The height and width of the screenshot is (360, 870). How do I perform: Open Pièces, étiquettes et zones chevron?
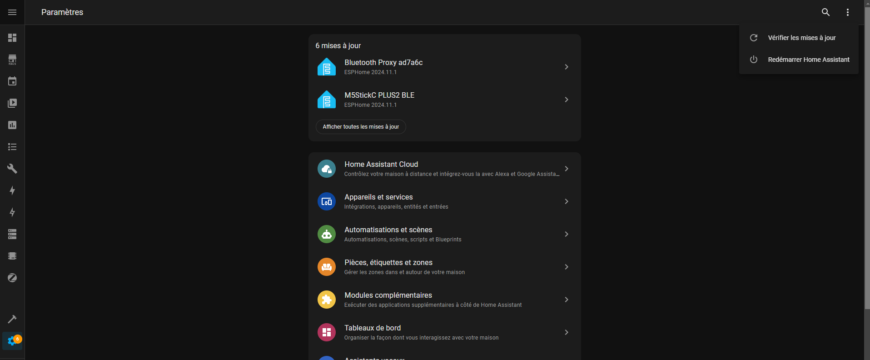click(x=567, y=267)
